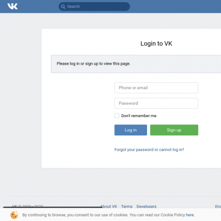Click the Password input field
The width and height of the screenshot is (221, 221).
point(156,103)
